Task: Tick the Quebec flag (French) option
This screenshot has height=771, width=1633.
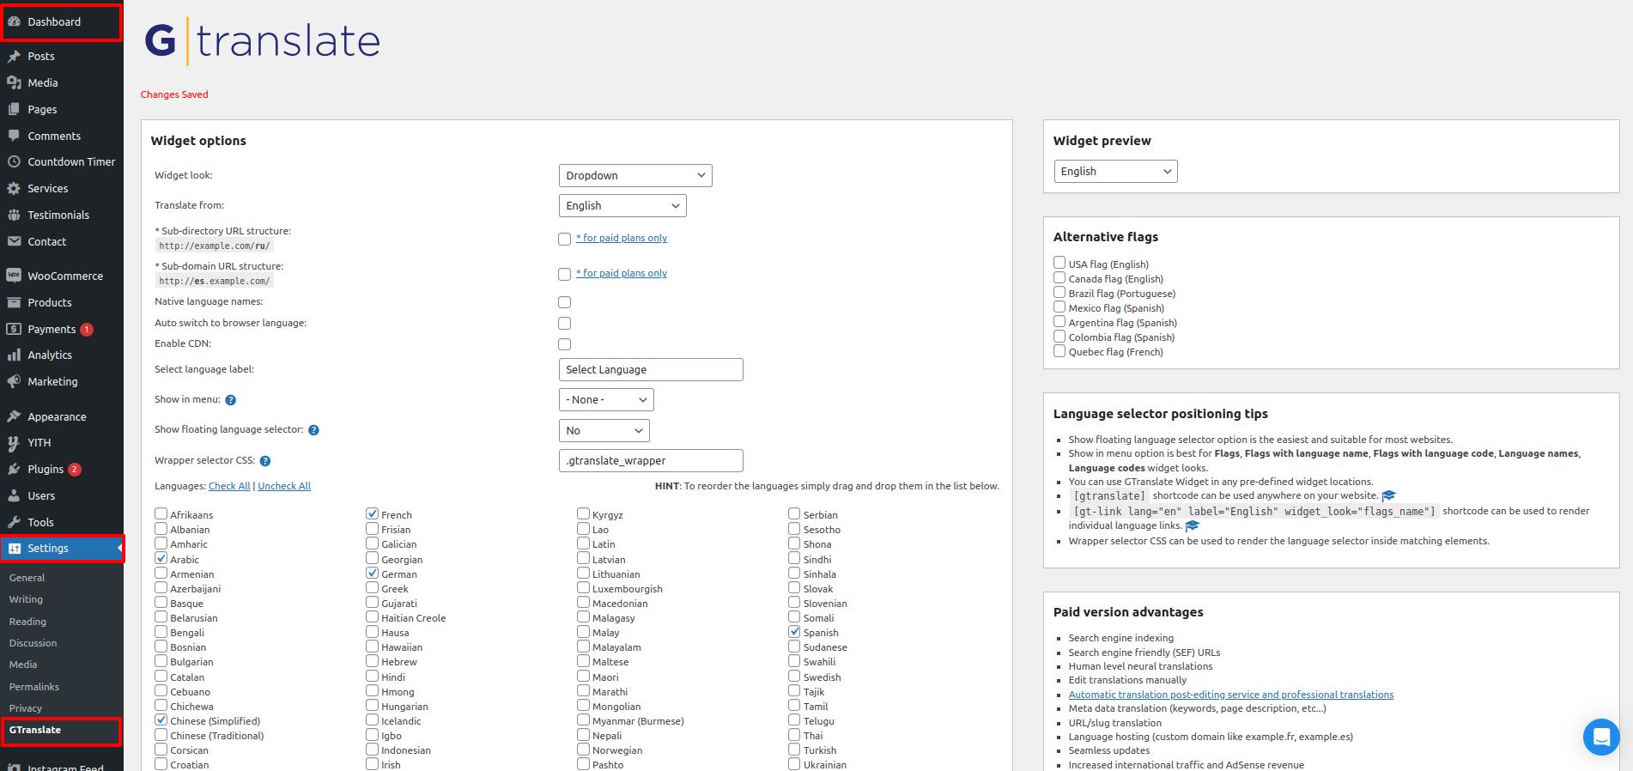Action: point(1059,350)
